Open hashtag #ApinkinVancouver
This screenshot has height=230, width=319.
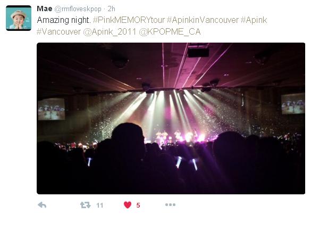(x=203, y=20)
